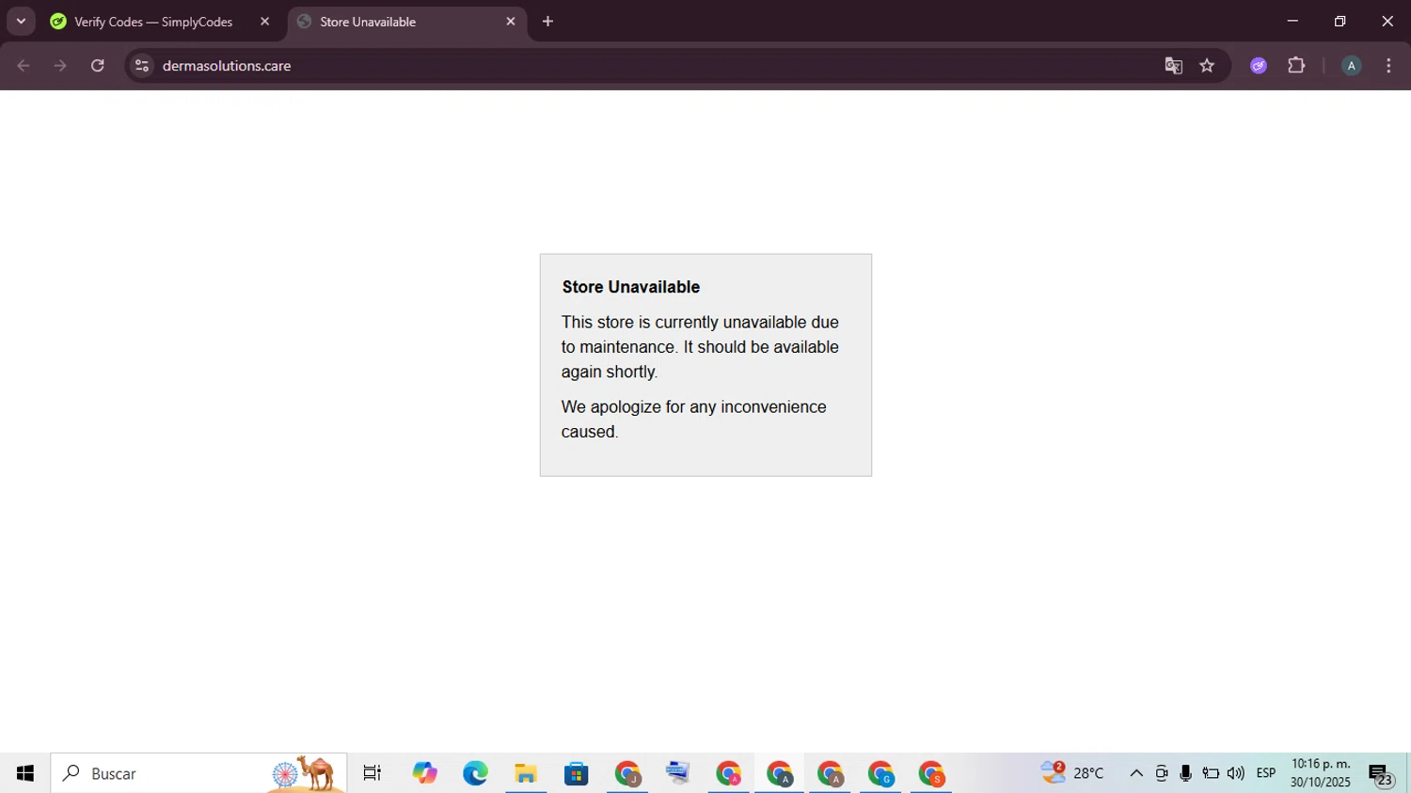Restore down the Chrome window
1411x793 pixels.
(1340, 21)
